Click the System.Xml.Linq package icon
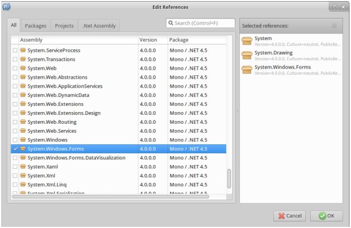351x228 pixels. click(x=23, y=184)
